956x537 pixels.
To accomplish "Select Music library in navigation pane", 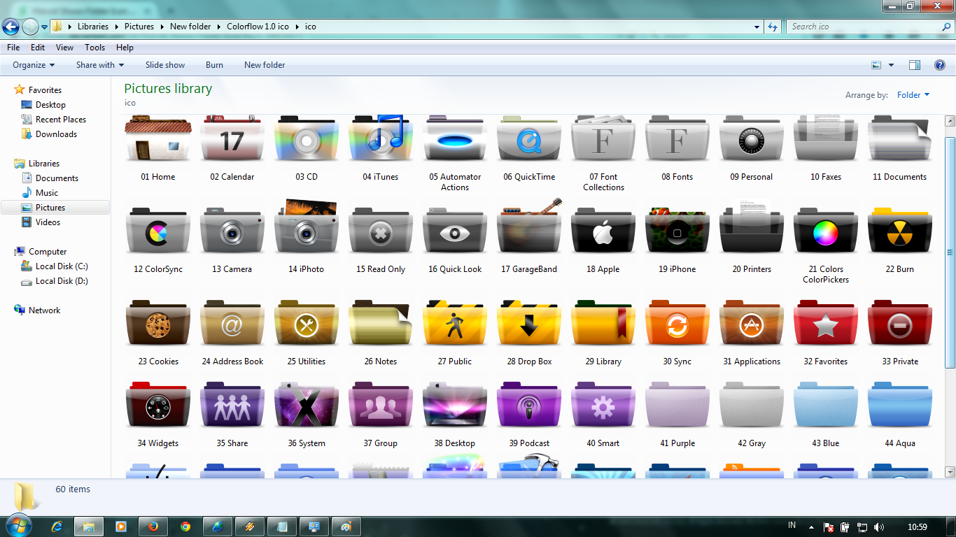I will (x=47, y=193).
